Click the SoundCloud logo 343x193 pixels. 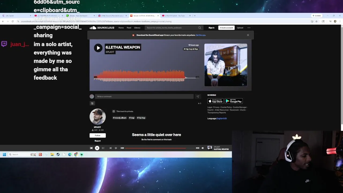[x=102, y=28]
